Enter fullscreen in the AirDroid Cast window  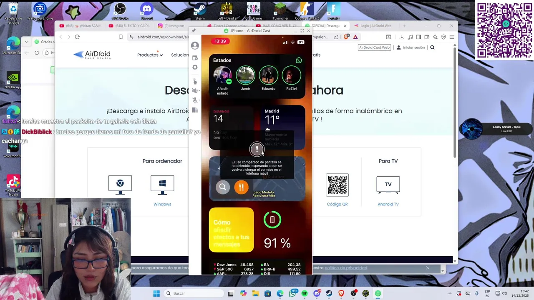302,31
